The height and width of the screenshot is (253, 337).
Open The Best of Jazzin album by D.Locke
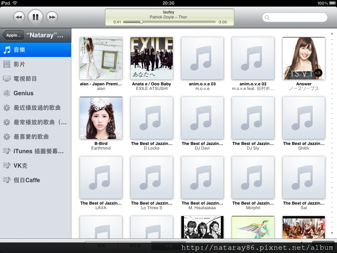pos(152,118)
